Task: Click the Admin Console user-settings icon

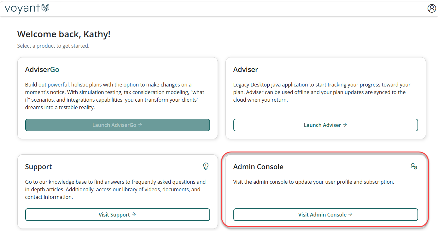Action: (x=414, y=166)
